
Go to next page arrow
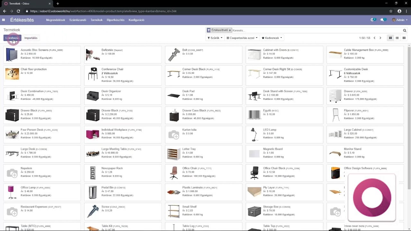pyautogui.click(x=380, y=38)
